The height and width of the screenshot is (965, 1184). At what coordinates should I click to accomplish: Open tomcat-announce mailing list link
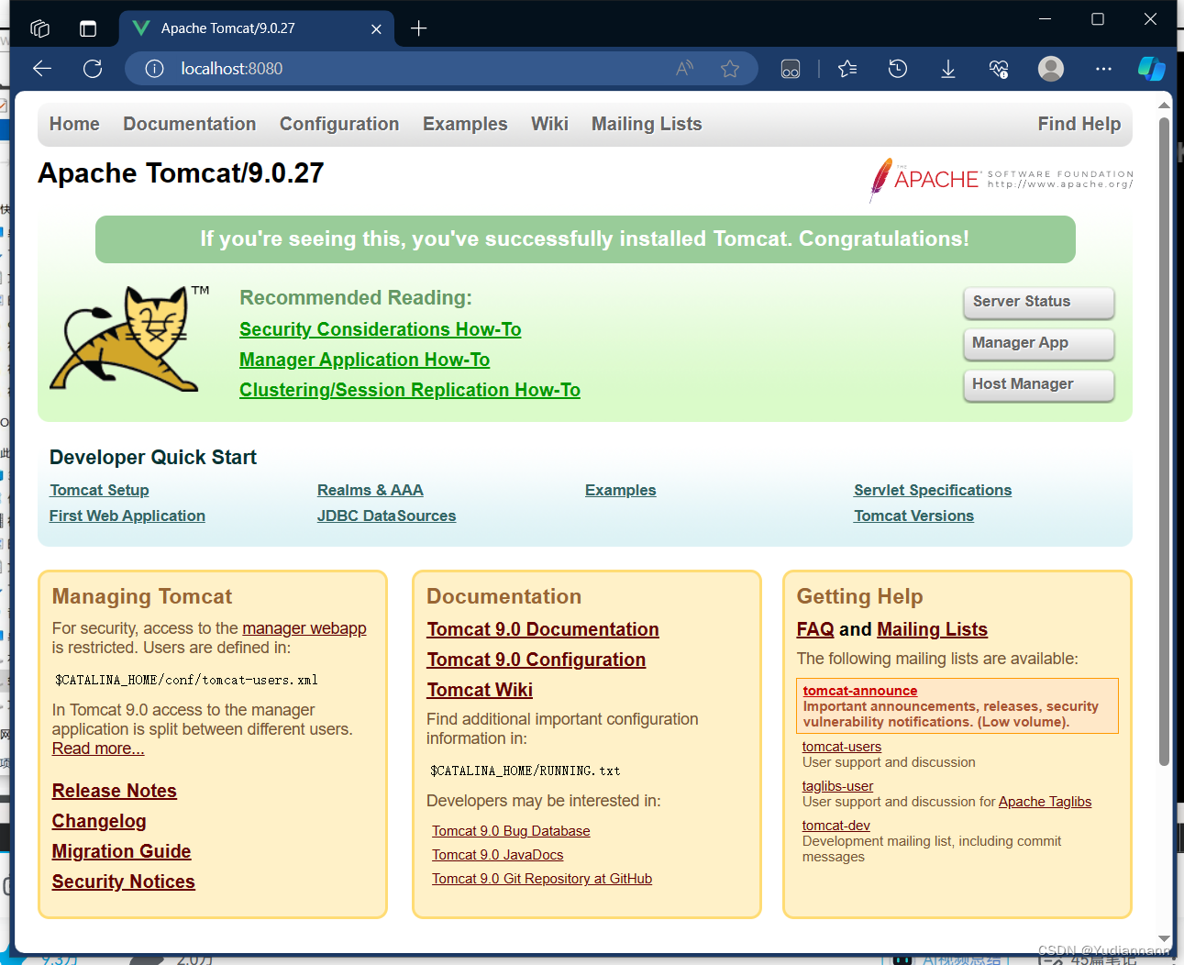coord(860,691)
